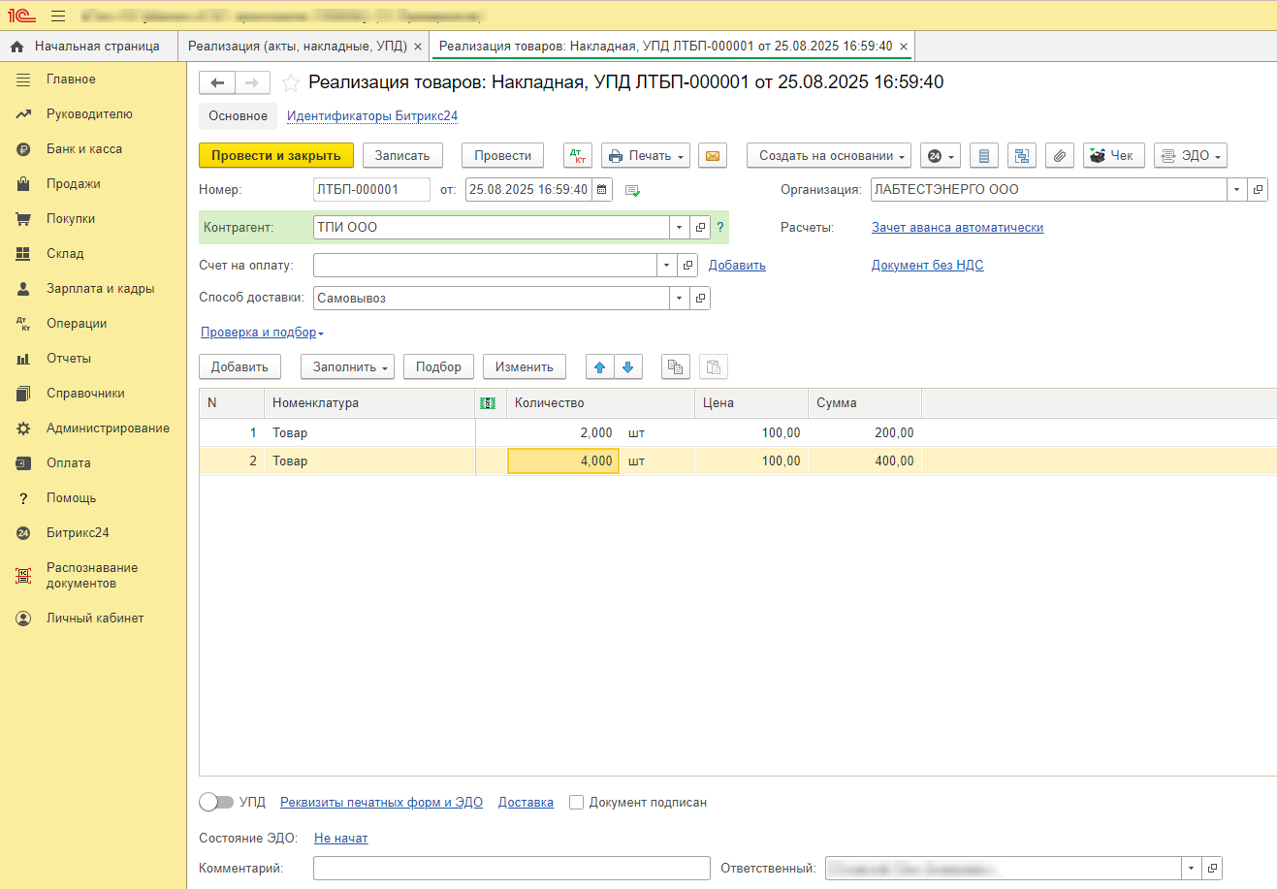Click the Не начат ЭДО status link
The image size is (1277, 889).
(341, 839)
